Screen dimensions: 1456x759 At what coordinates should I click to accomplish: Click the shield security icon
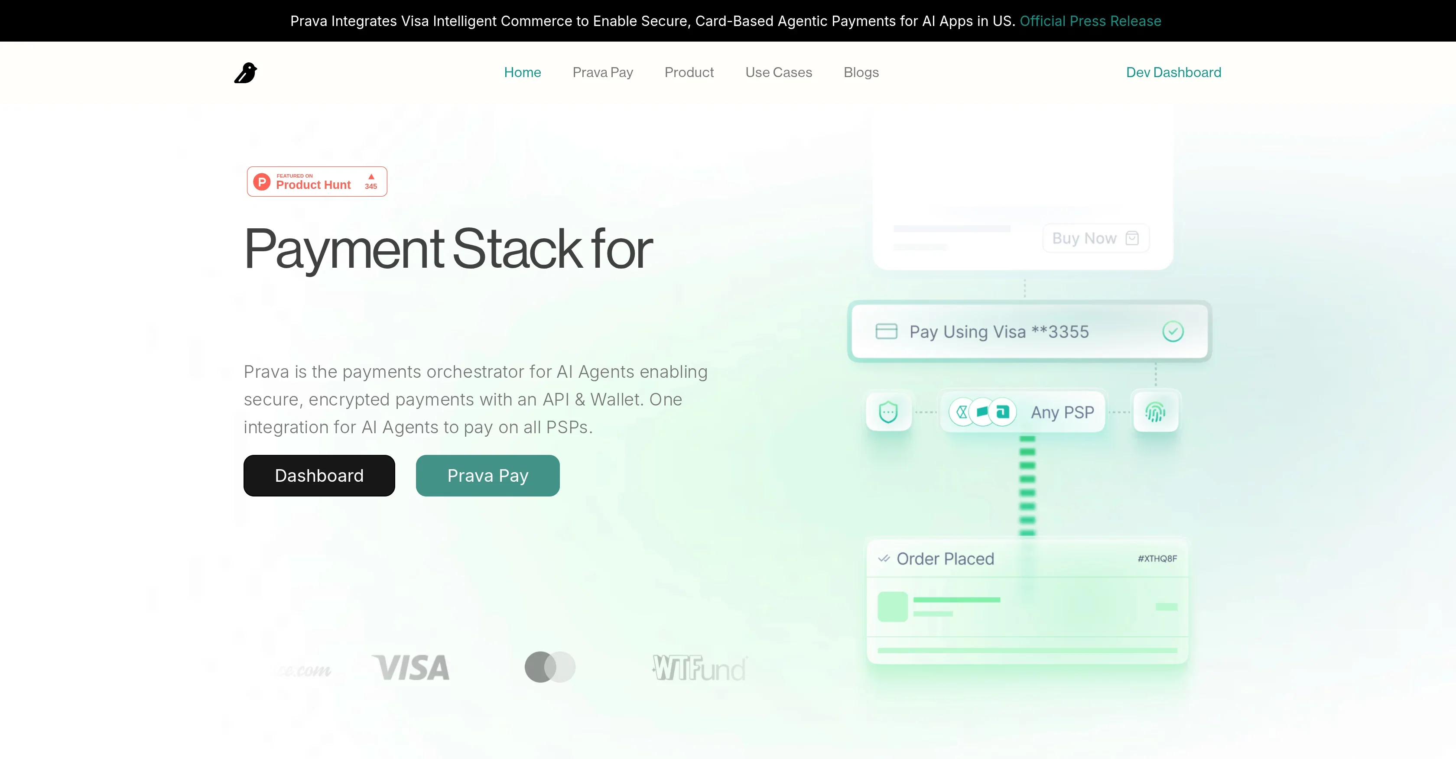(888, 412)
